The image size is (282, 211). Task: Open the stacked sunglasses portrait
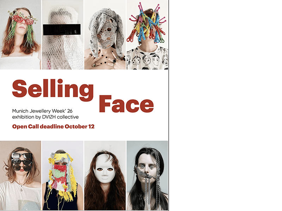pos(20,175)
